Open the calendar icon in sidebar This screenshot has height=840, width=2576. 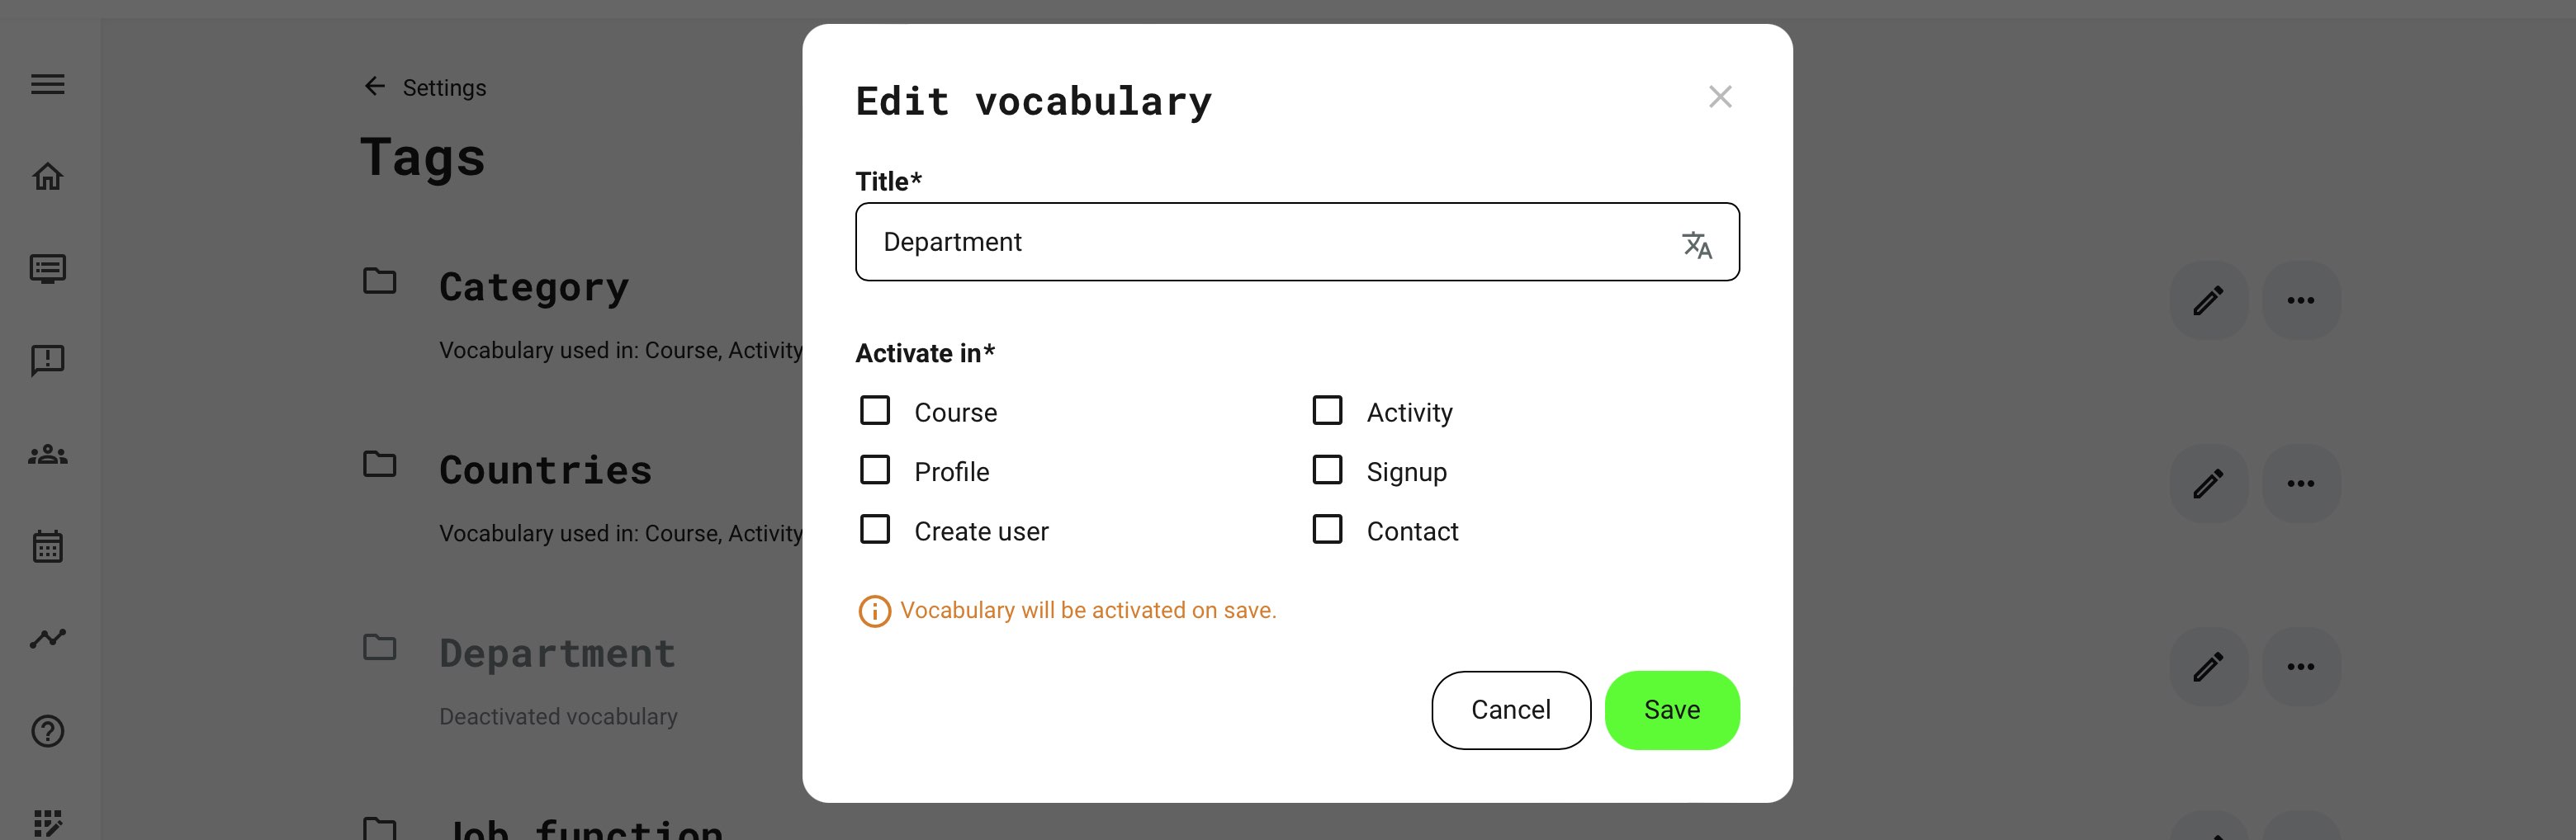[x=48, y=546]
